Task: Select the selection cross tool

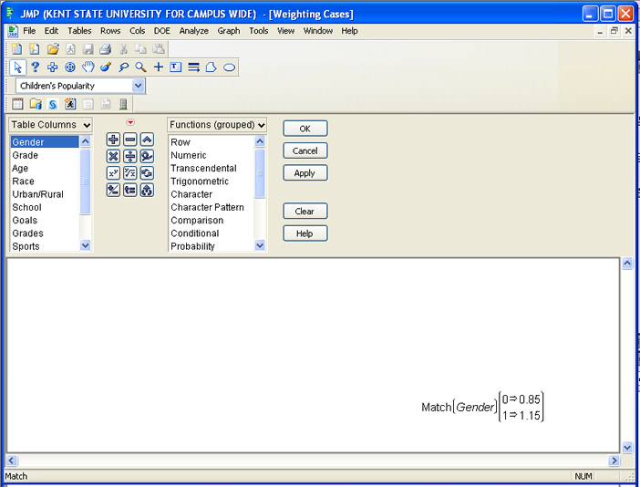Action: (x=52, y=67)
